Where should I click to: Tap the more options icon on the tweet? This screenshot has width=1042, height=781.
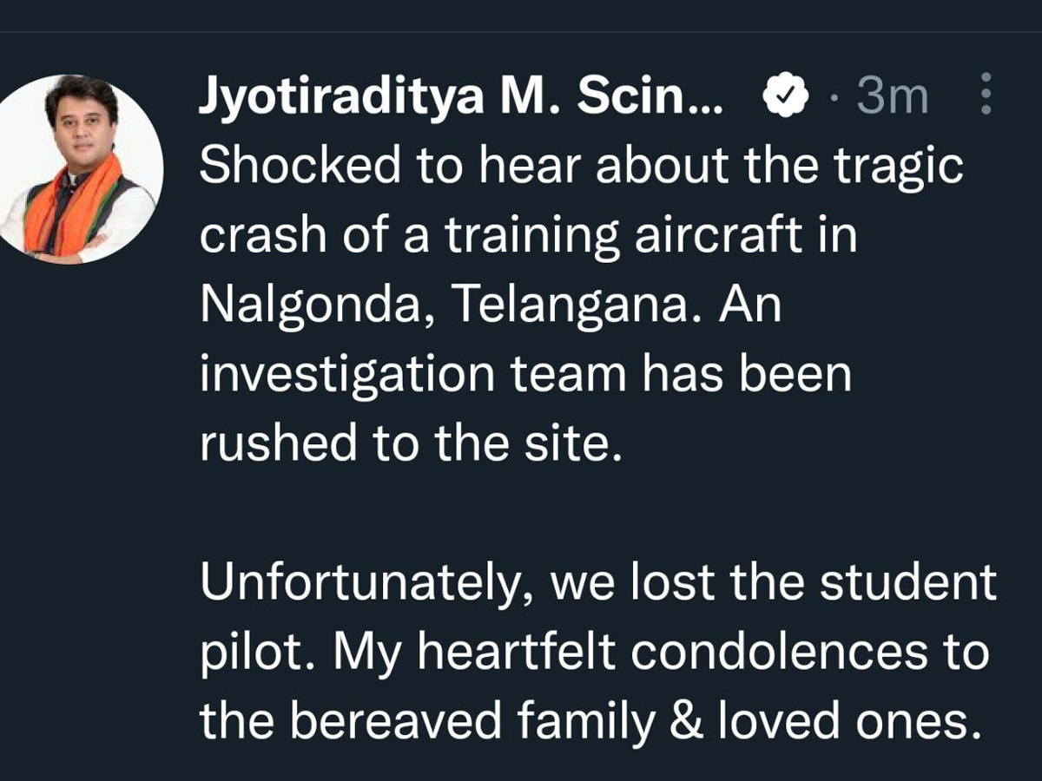point(986,97)
